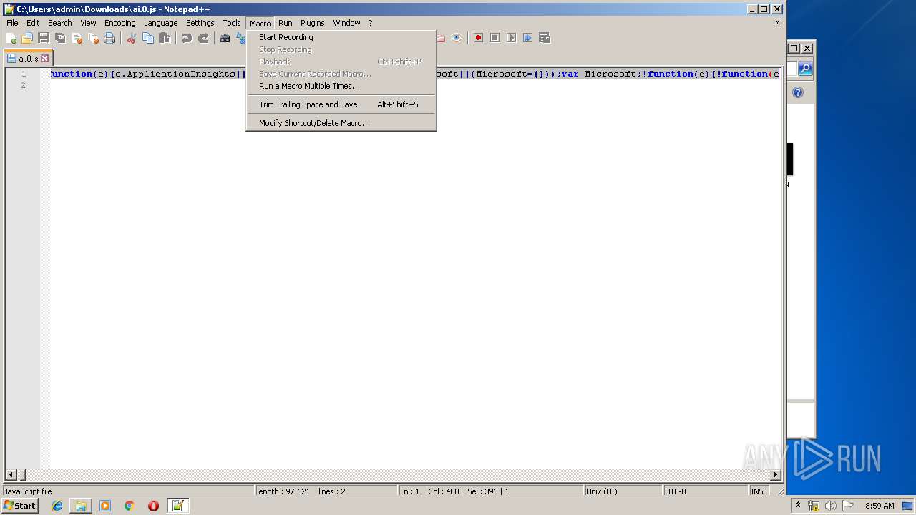Open the ? help menu
This screenshot has height=515, width=916.
370,23
